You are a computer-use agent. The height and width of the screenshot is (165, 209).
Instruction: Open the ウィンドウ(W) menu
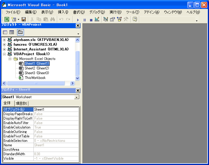point(173,12)
